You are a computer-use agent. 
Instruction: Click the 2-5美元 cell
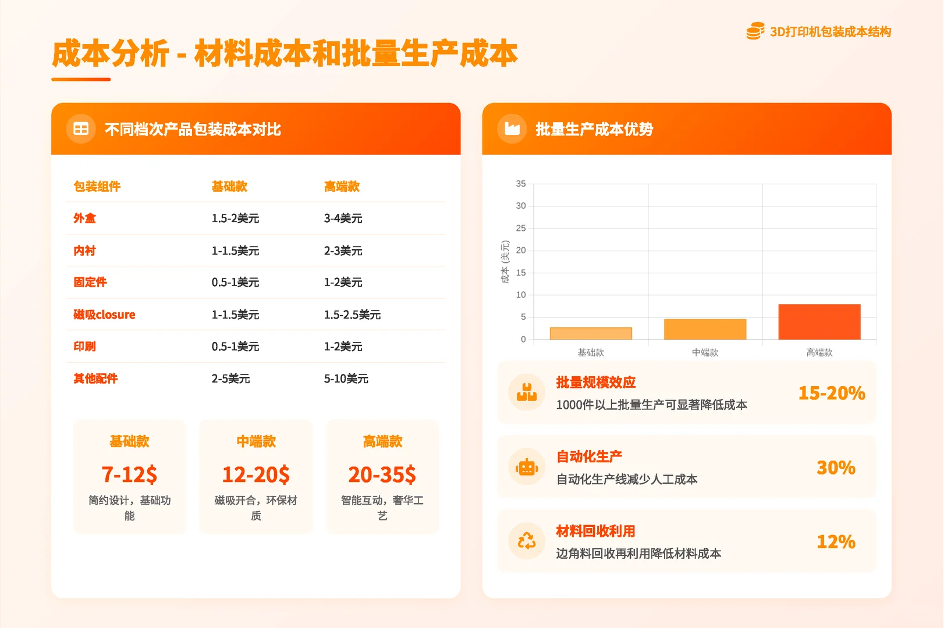coord(230,379)
